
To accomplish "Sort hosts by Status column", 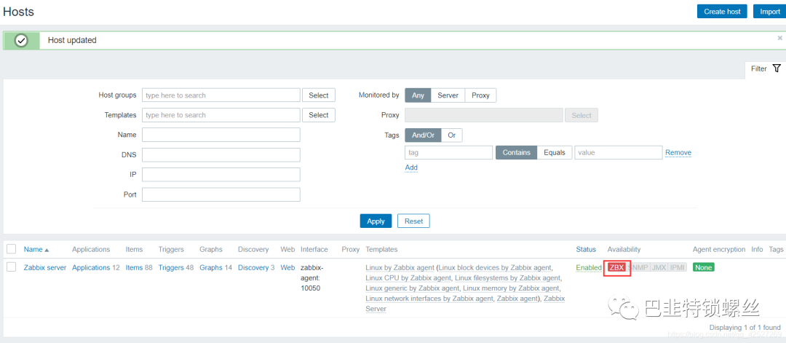I will 586,249.
